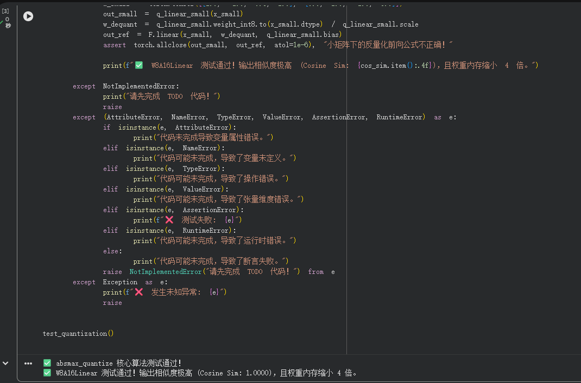This screenshot has height=383, width=581.
Task: Place cursor on test_quantization() call line
Action: [x=78, y=334]
